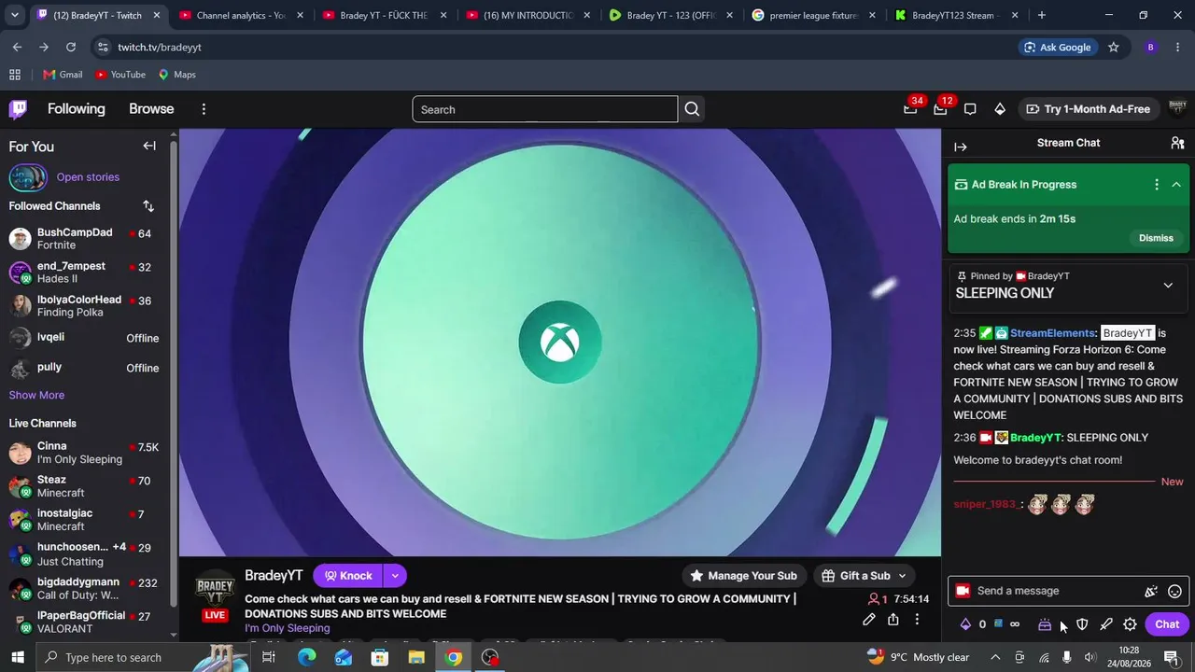
Task: Switch to premier league fixtures tab
Action: click(x=811, y=15)
